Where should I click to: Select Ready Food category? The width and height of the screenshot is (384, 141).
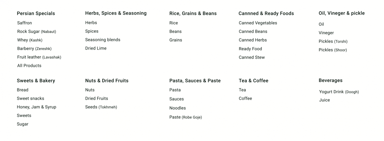pos(250,49)
